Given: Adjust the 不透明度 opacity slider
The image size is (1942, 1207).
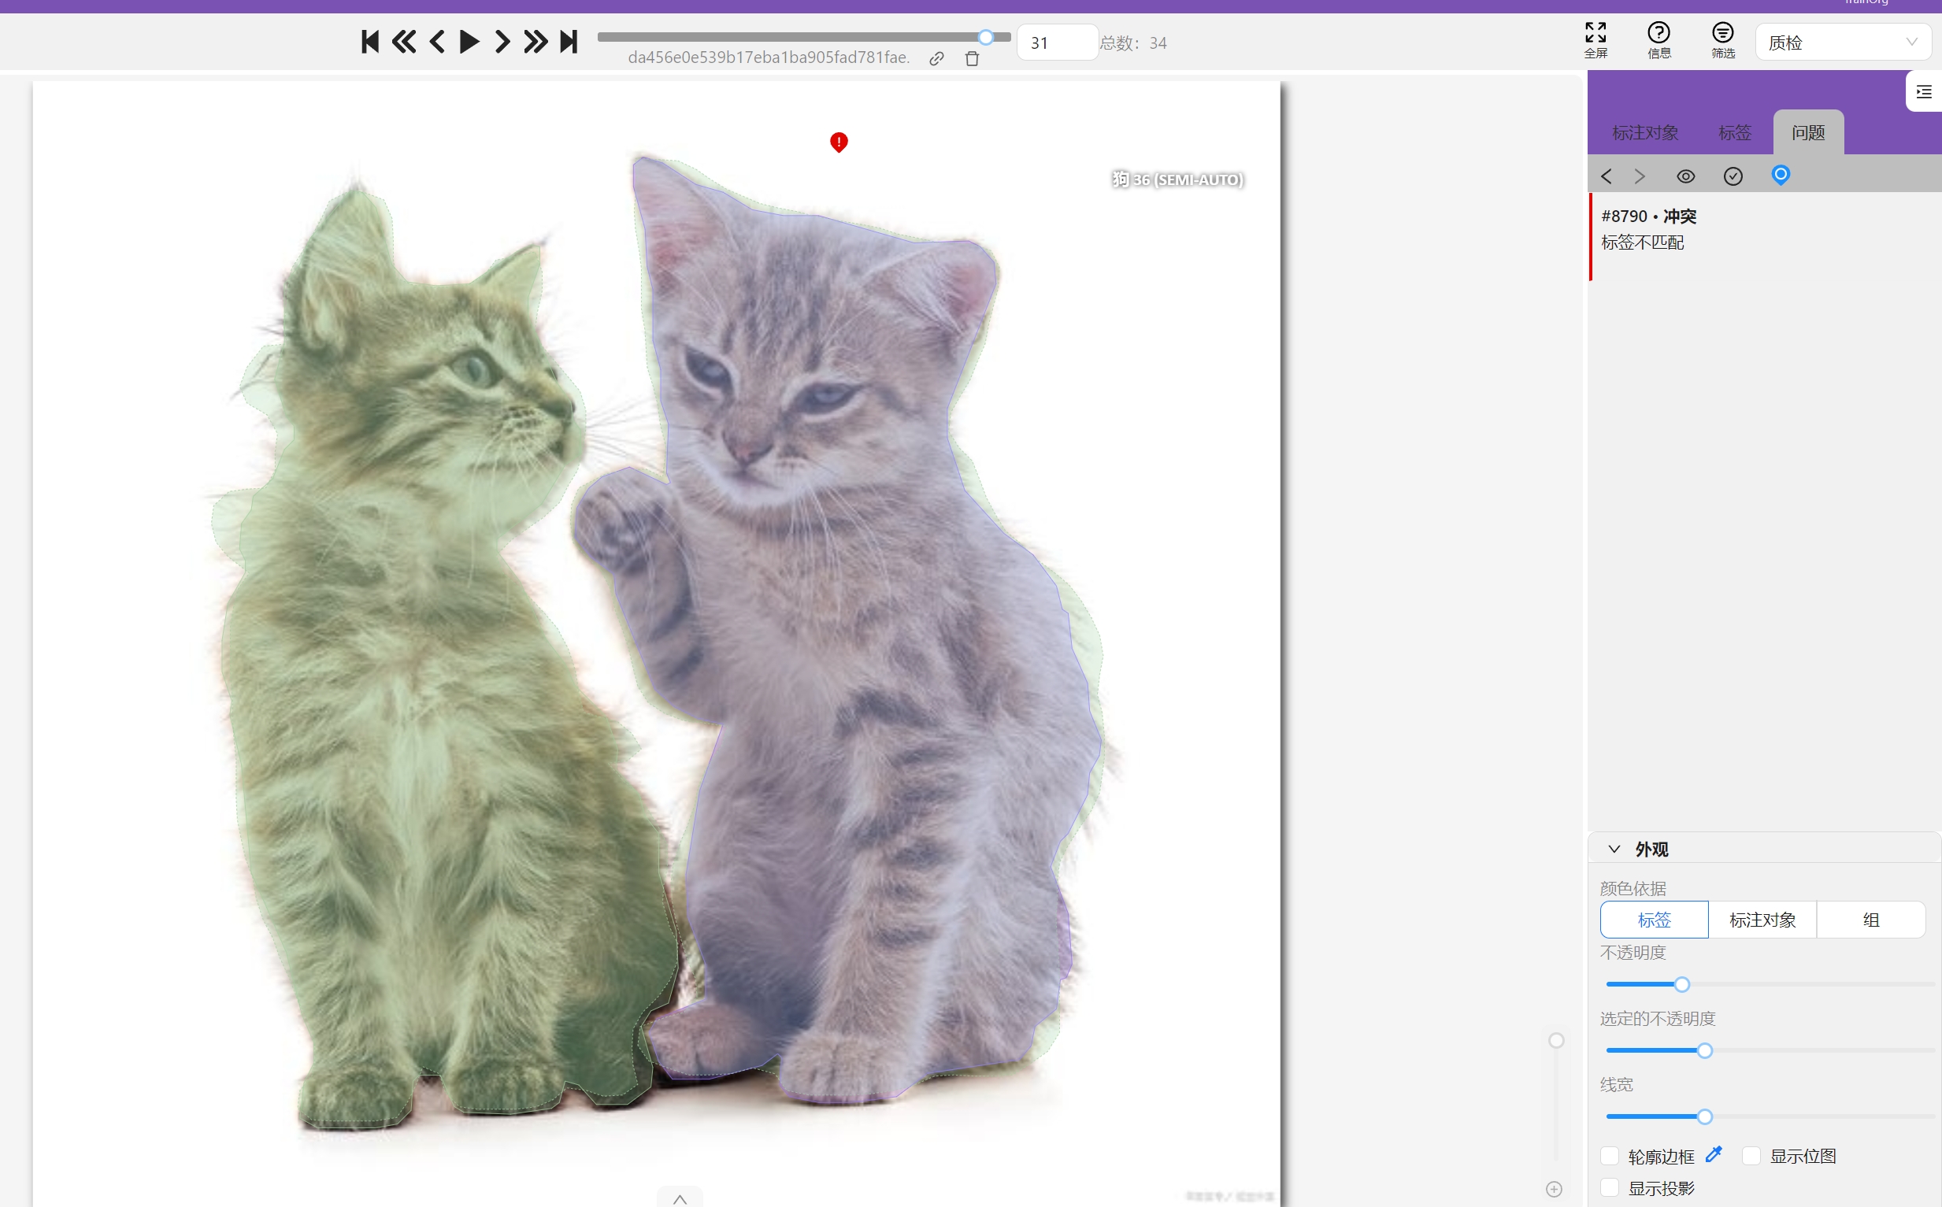Looking at the screenshot, I should [x=1682, y=984].
